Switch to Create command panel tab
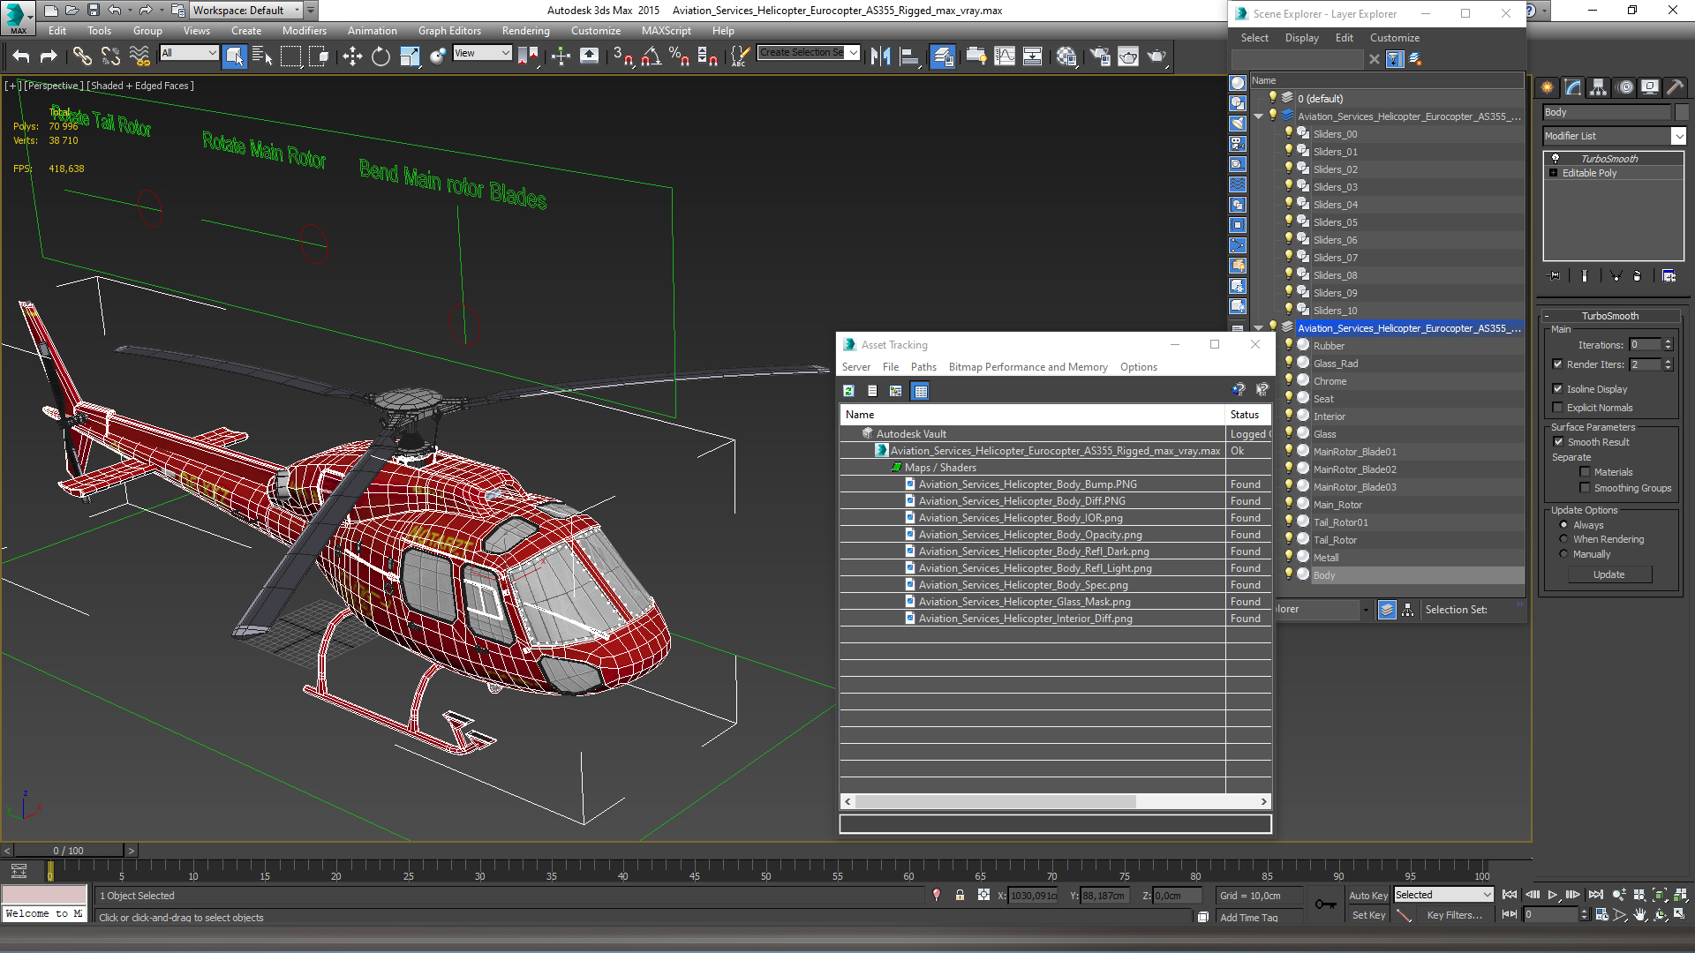This screenshot has width=1695, height=953. (x=1548, y=87)
